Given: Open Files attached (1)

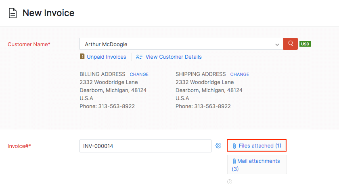Looking at the screenshot, I should click(260, 146).
